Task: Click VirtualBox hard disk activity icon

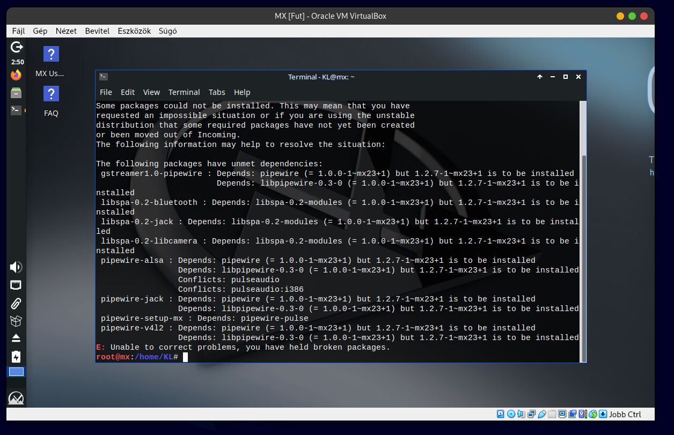Action: coord(500,414)
